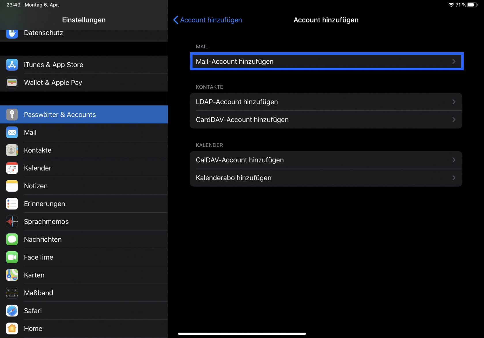
Task: Tap the home indicator bar
Action: click(242, 334)
